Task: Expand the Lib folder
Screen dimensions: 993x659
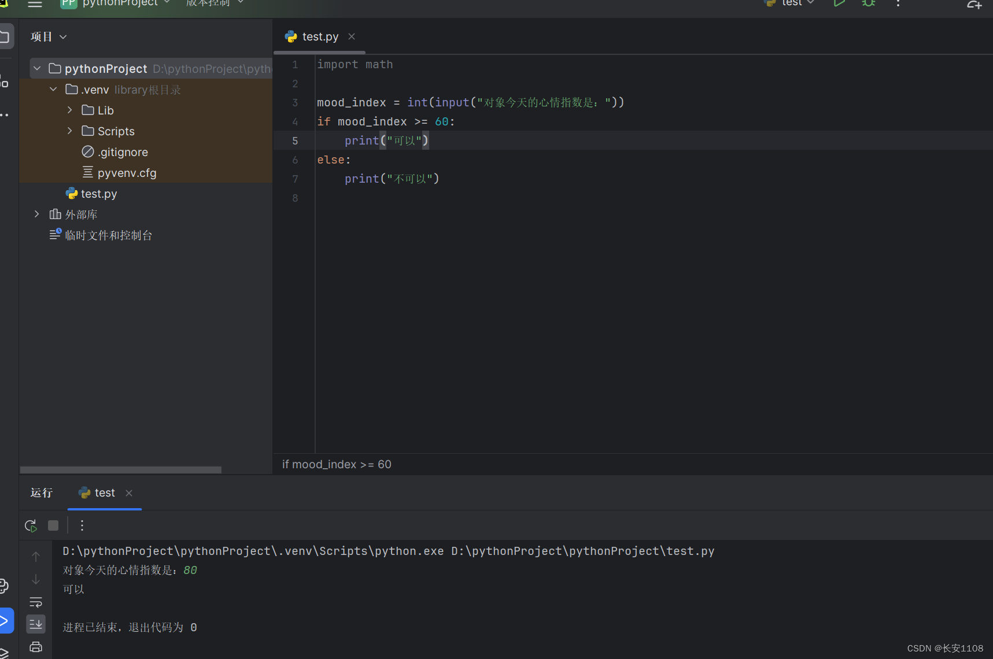Action: tap(69, 110)
